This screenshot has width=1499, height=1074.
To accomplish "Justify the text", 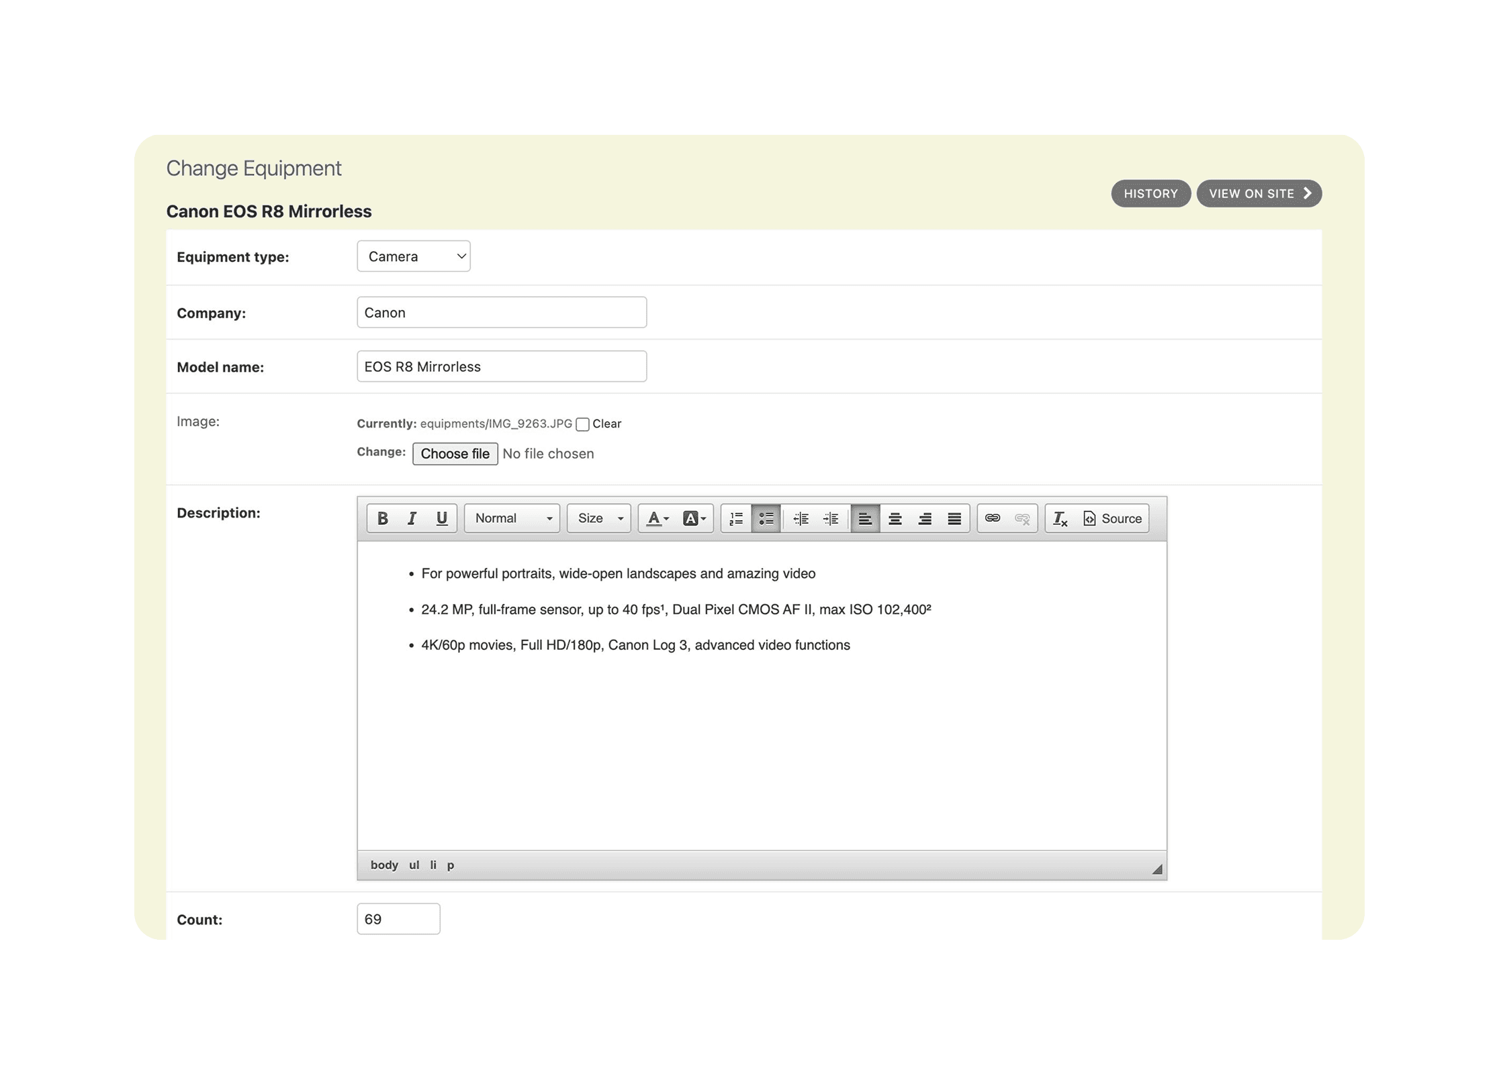I will [954, 518].
